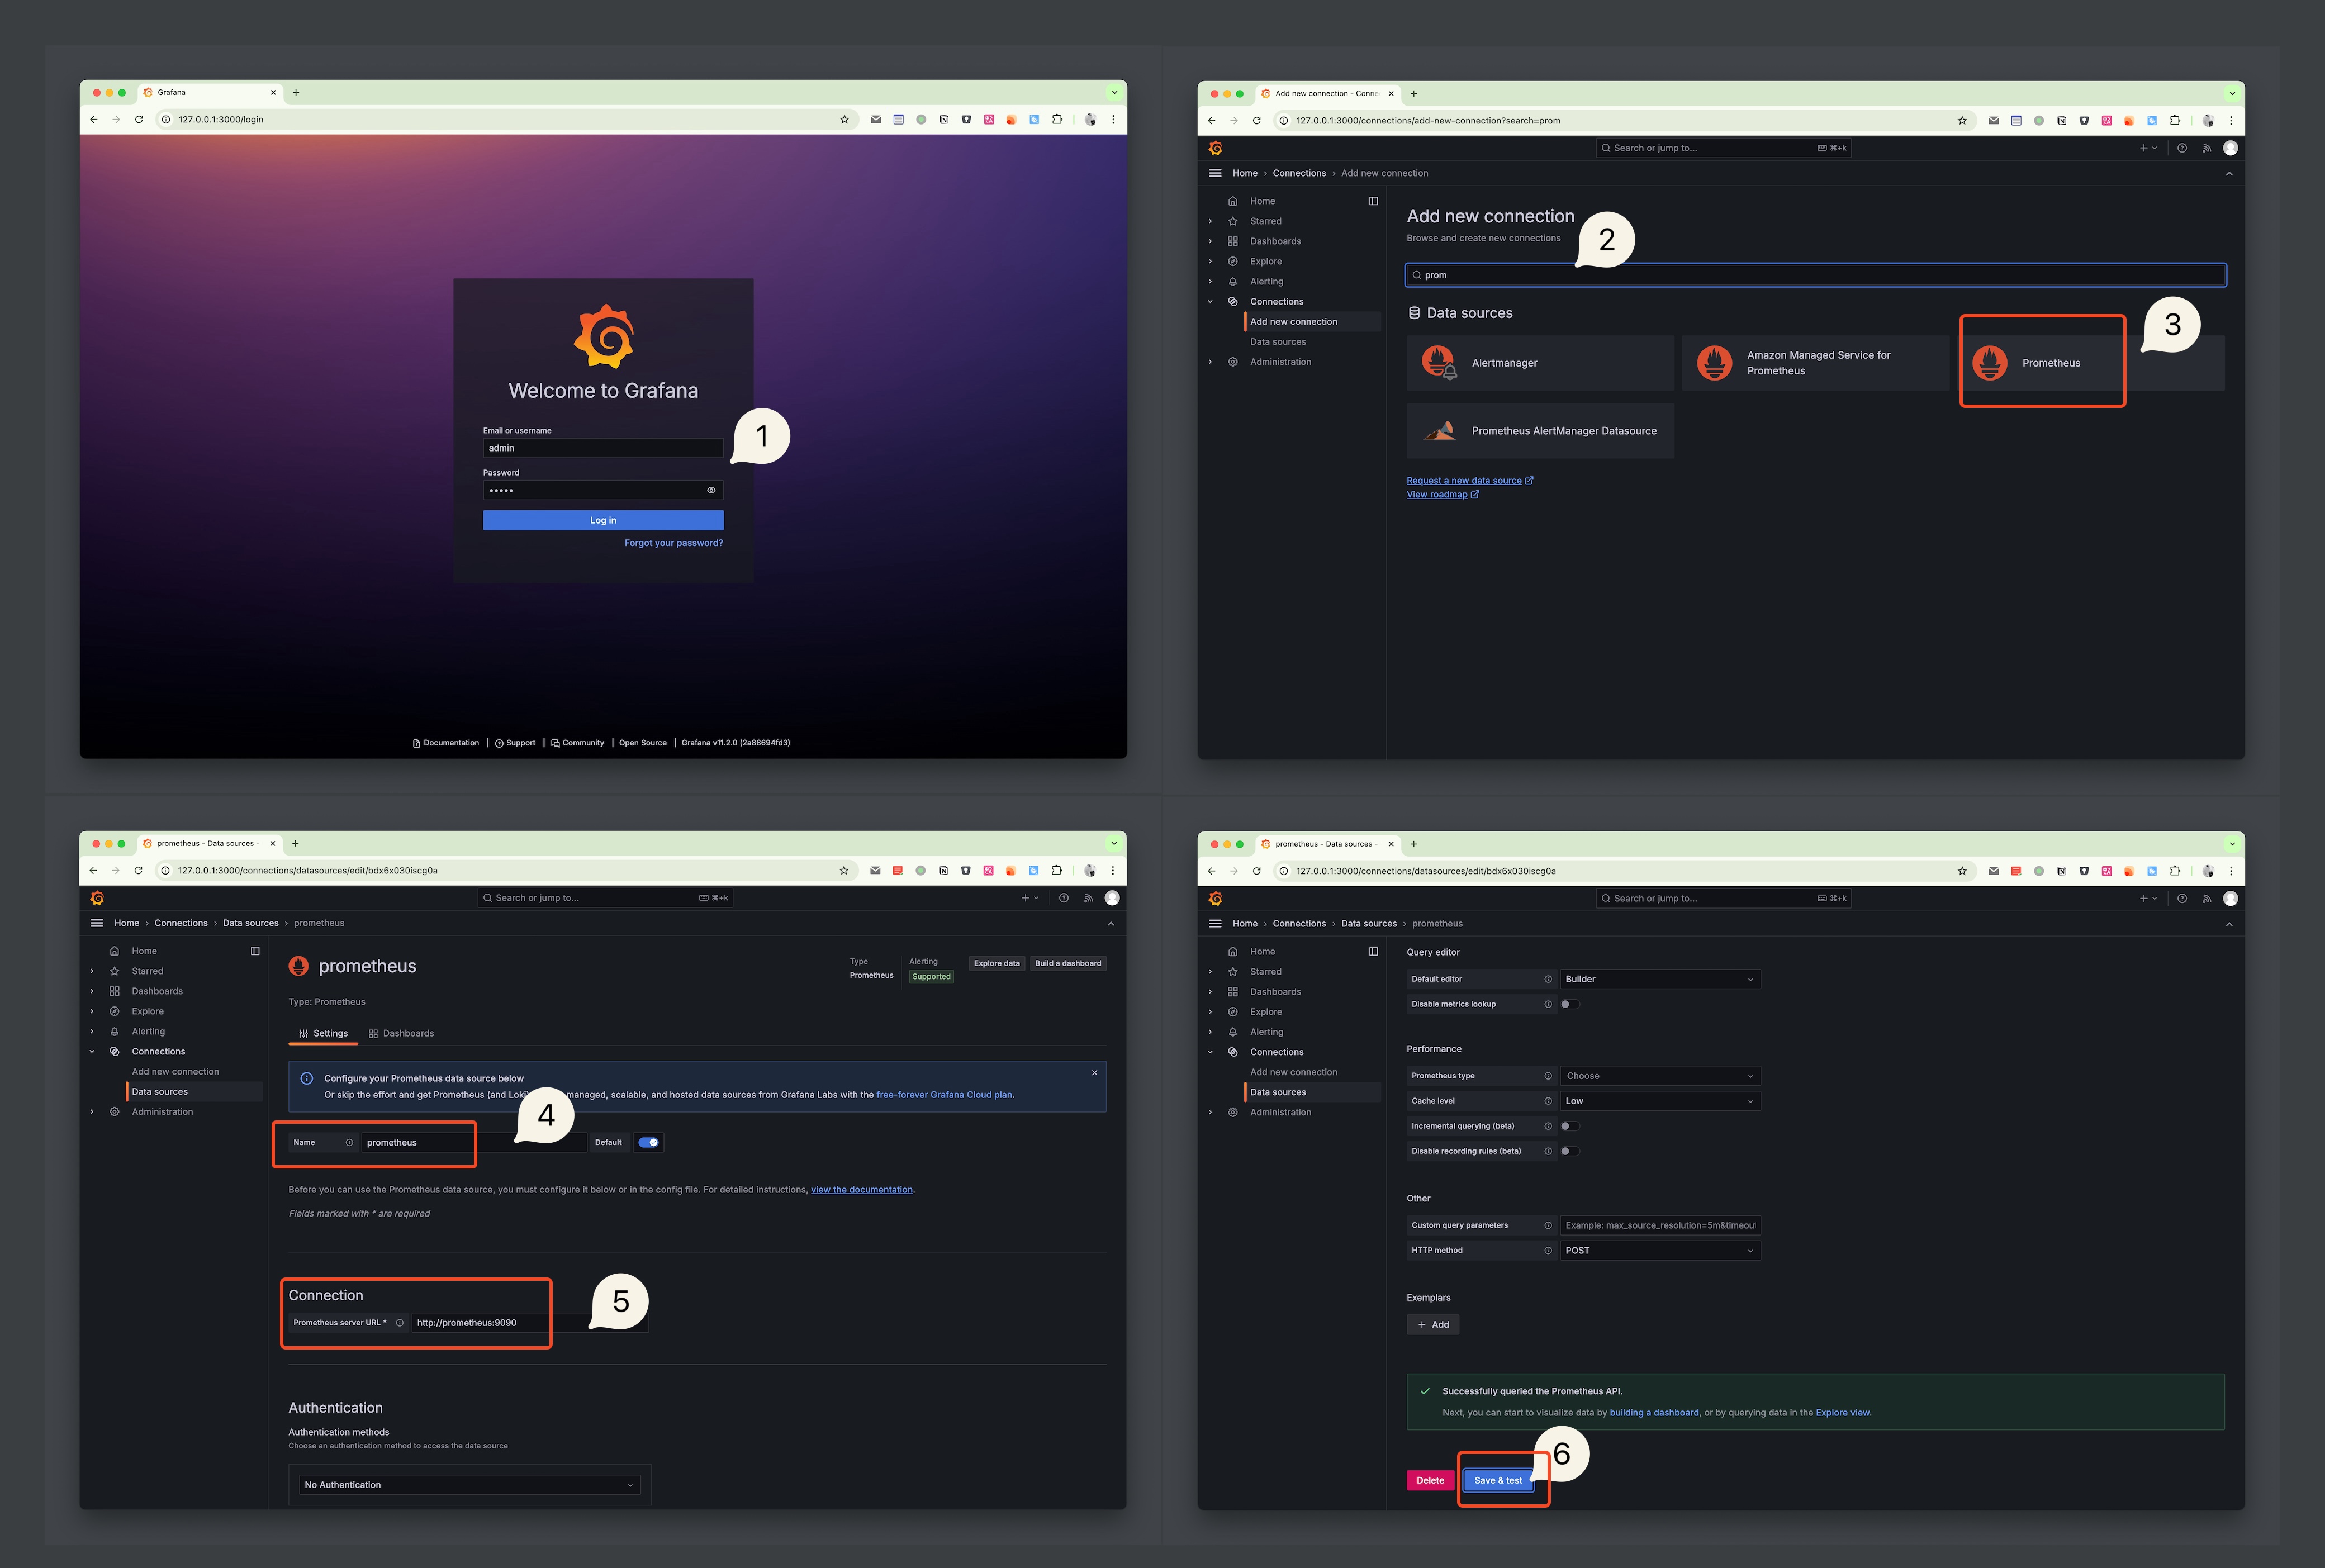
Task: Dock menu icon beside Home in Add new connection window
Action: pos(1373,201)
